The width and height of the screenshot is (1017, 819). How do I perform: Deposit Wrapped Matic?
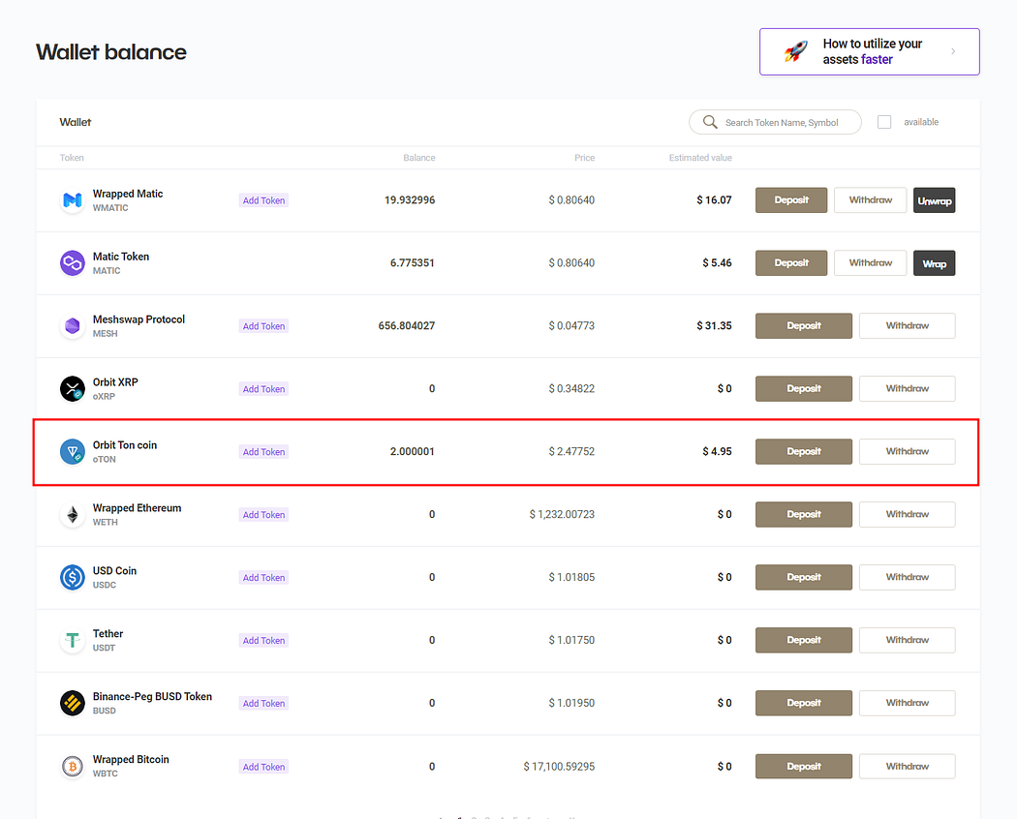pos(791,200)
